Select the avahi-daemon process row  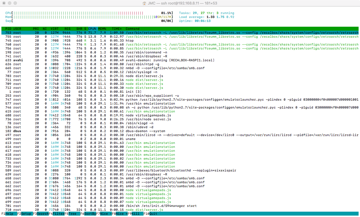pyautogui.click(x=180, y=60)
